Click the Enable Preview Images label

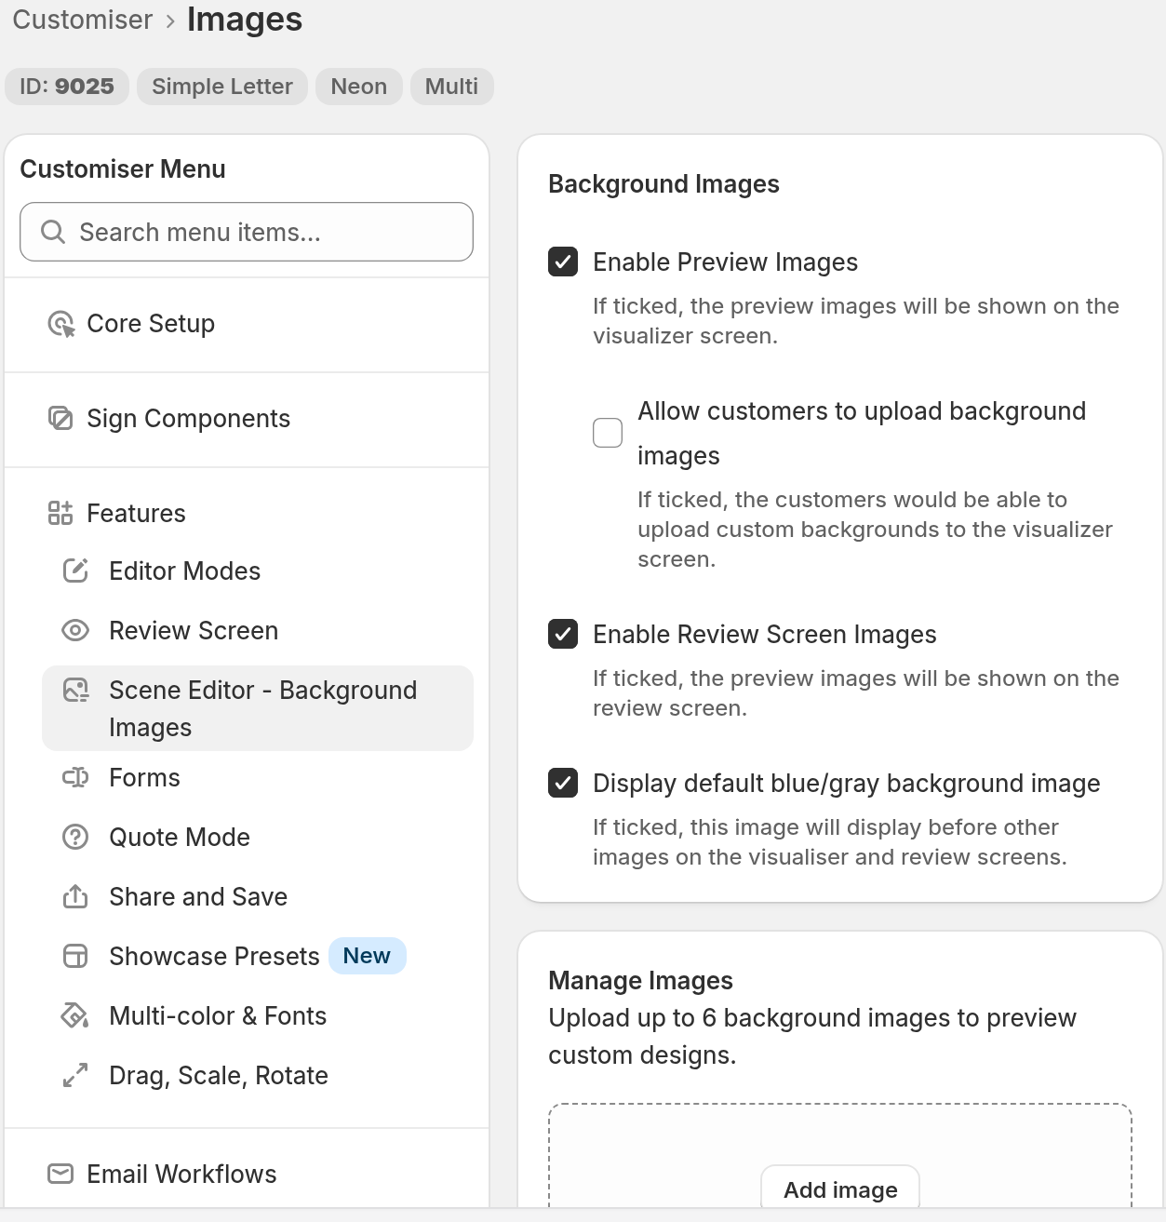point(725,262)
